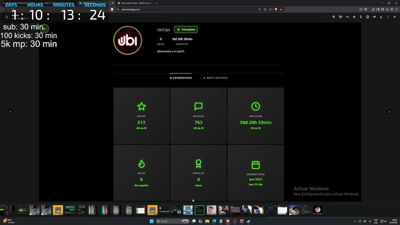Click the sticker/caption icon beside zoom

pos(341,17)
